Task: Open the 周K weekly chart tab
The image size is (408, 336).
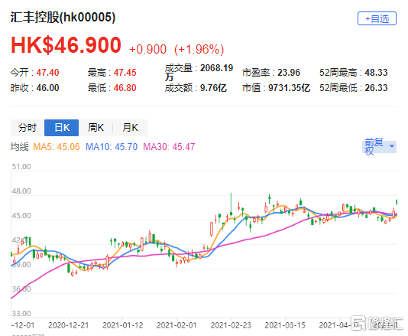Action: coord(96,128)
